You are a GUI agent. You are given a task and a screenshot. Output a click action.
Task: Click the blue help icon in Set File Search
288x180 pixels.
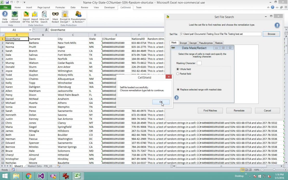pyautogui.click(x=277, y=25)
